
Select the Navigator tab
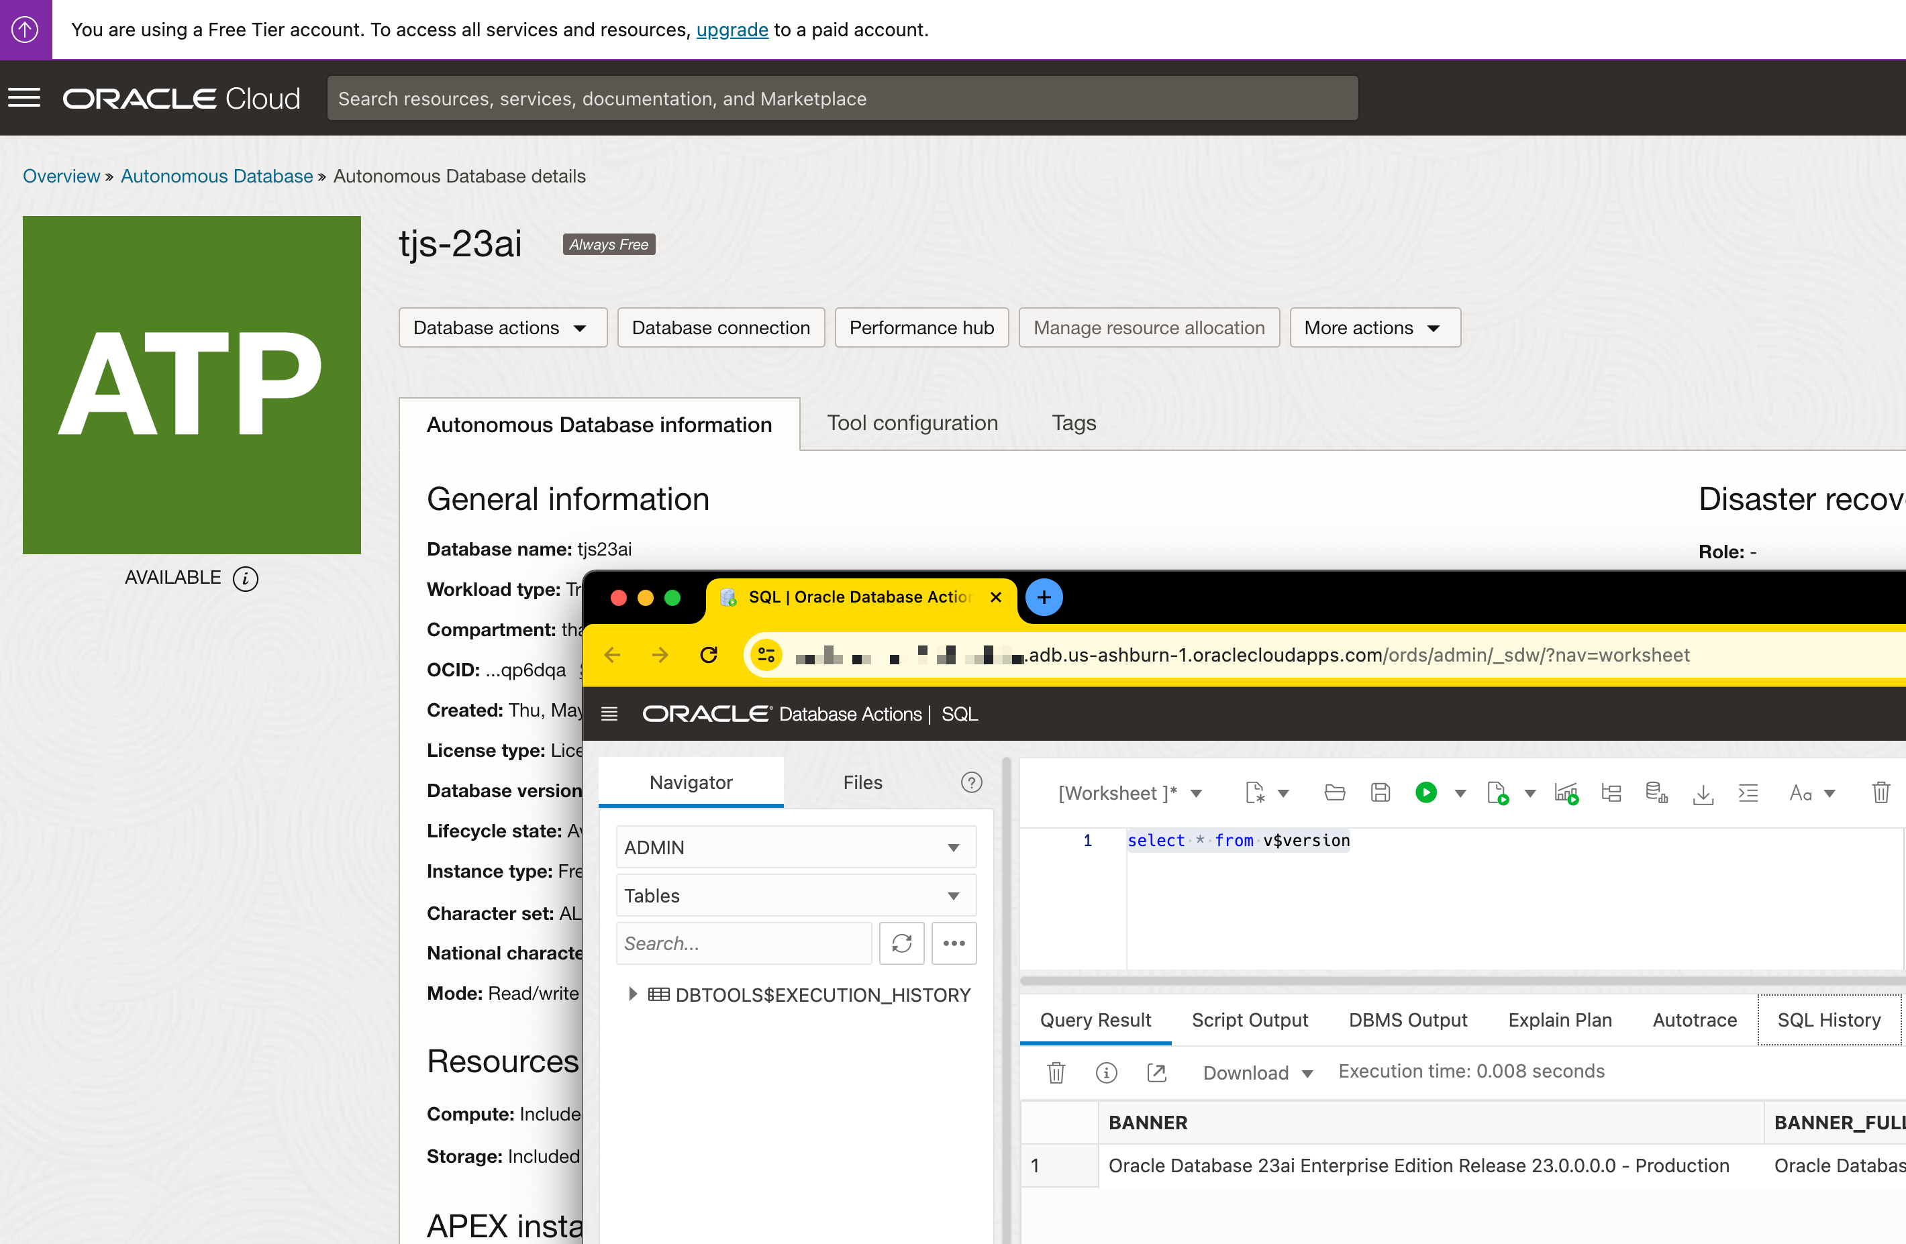[691, 782]
